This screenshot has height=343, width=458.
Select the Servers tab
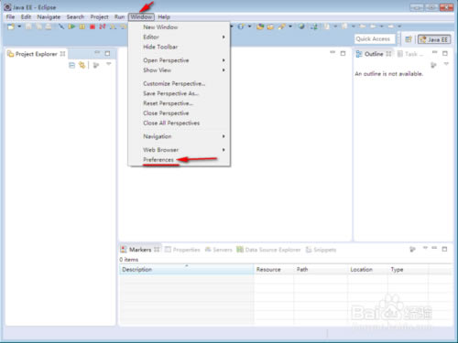click(x=218, y=250)
